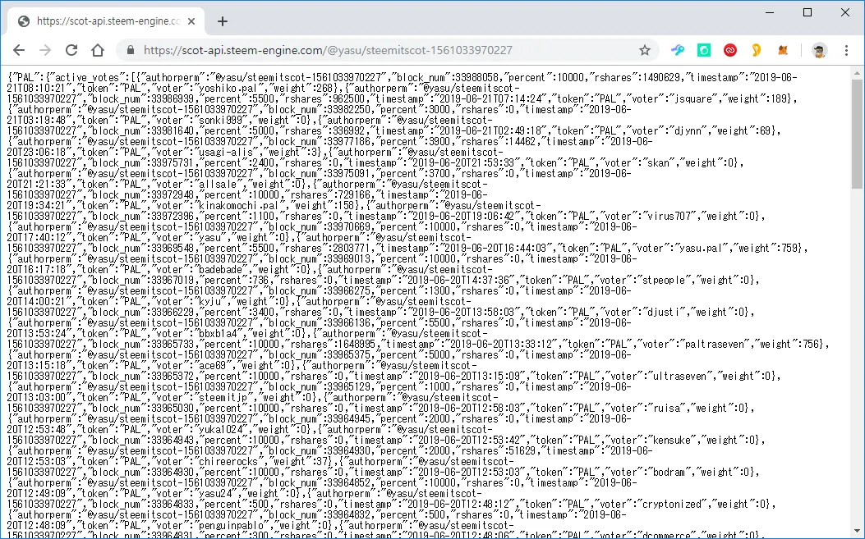Viewport: 865px width, 539px height.
Task: Click voter name "sonki999"
Action: pyautogui.click(x=219, y=120)
